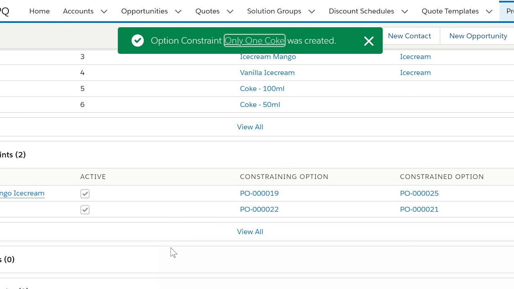Click the ACTIVE column header

[93, 177]
